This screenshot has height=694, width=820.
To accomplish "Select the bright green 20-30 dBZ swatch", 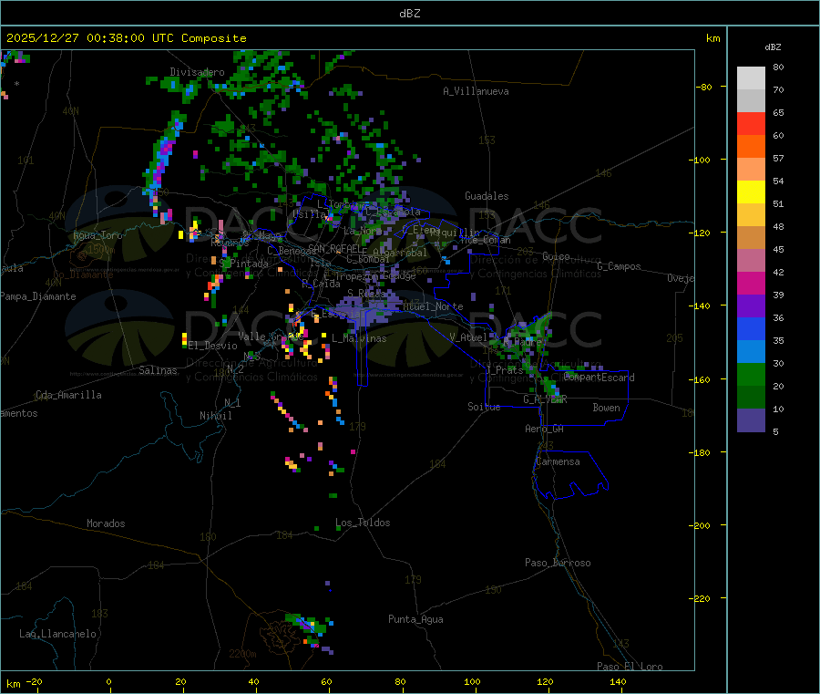I will tap(751, 374).
